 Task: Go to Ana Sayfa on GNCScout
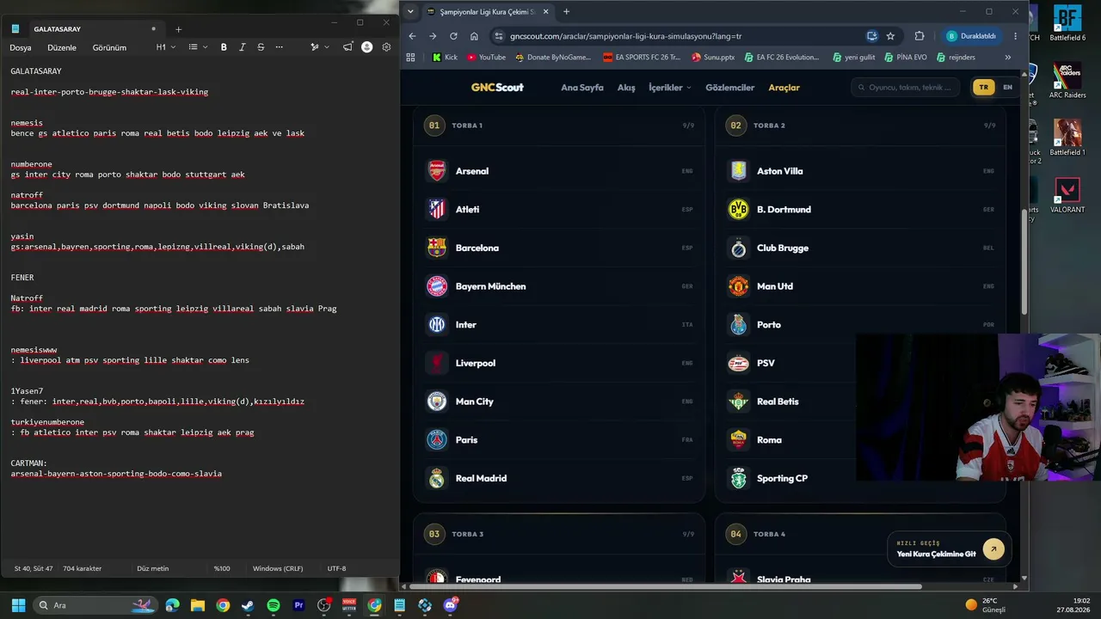coord(582,88)
